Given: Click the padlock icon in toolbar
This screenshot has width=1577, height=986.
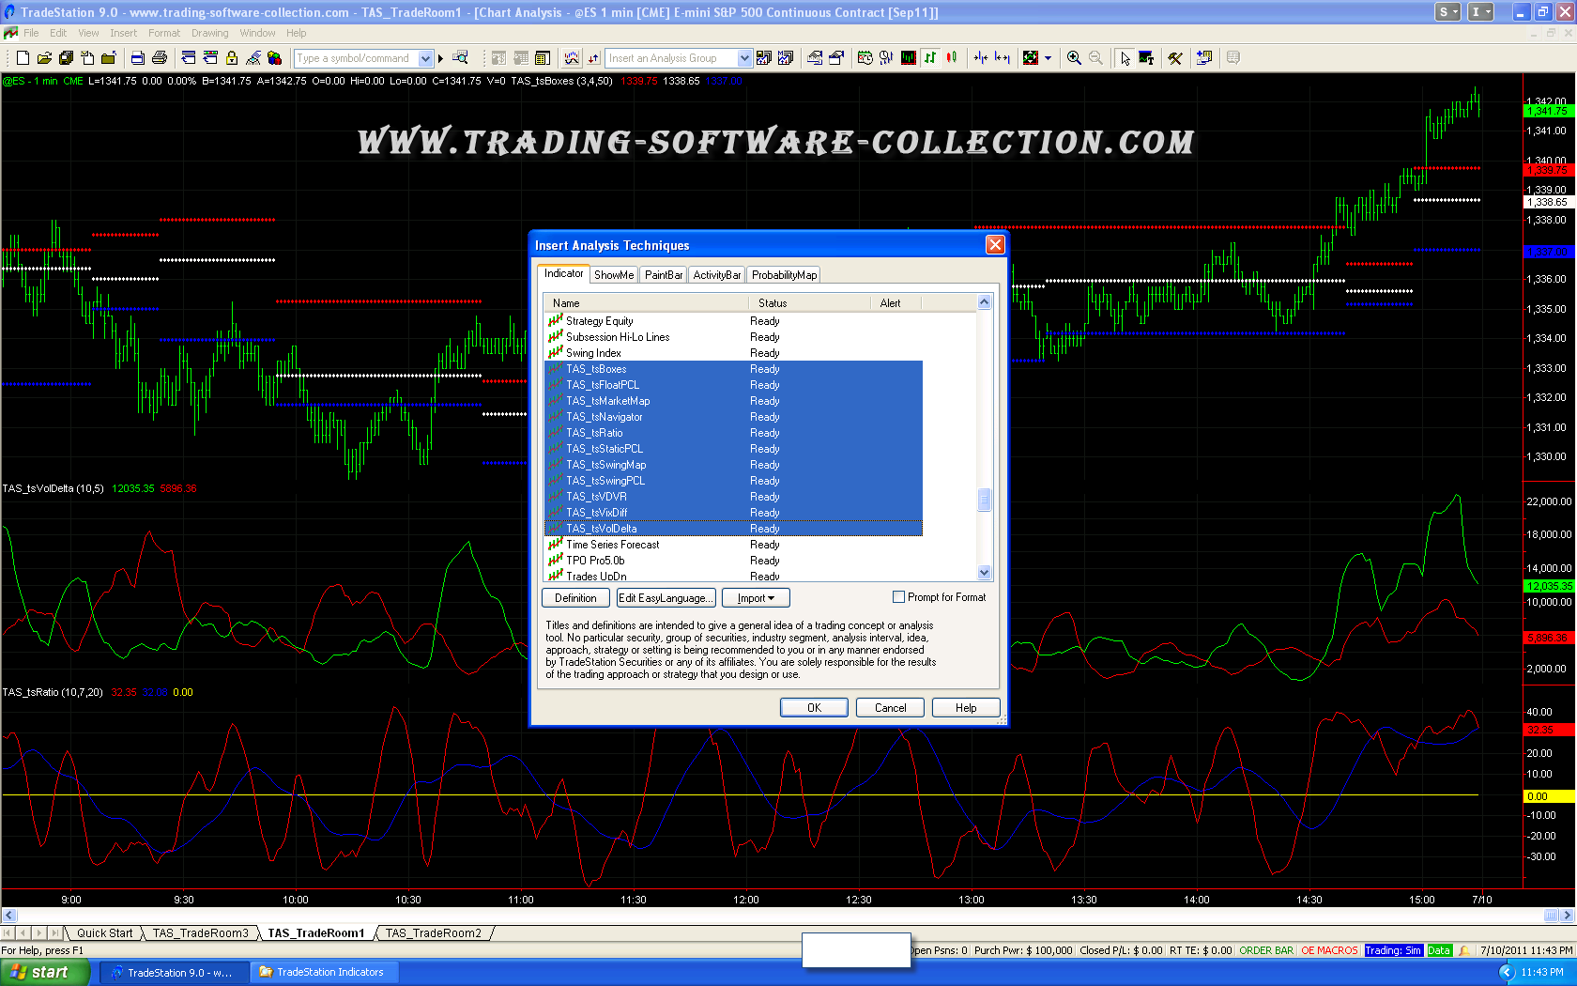Looking at the screenshot, I should tap(232, 58).
